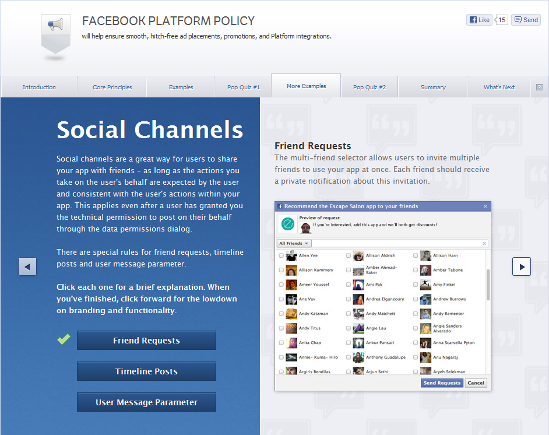
Task: Tick the checkbox for Ana Vav
Action: (281, 299)
